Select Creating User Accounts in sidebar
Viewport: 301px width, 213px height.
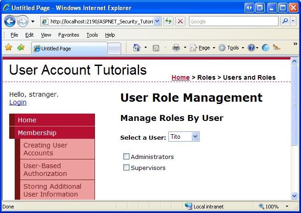click(45, 149)
